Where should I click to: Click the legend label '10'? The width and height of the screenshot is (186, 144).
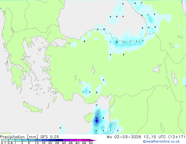tap(37, 143)
